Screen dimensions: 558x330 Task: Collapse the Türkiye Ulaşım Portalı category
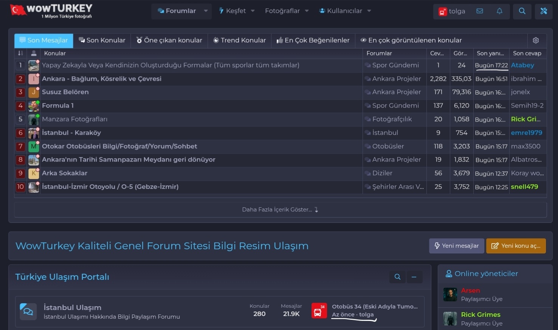[414, 277]
